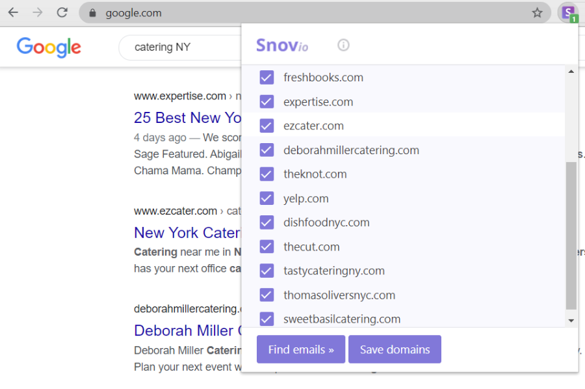Click the www.expertise.com result URL
This screenshot has height=389, width=585.
tap(180, 96)
